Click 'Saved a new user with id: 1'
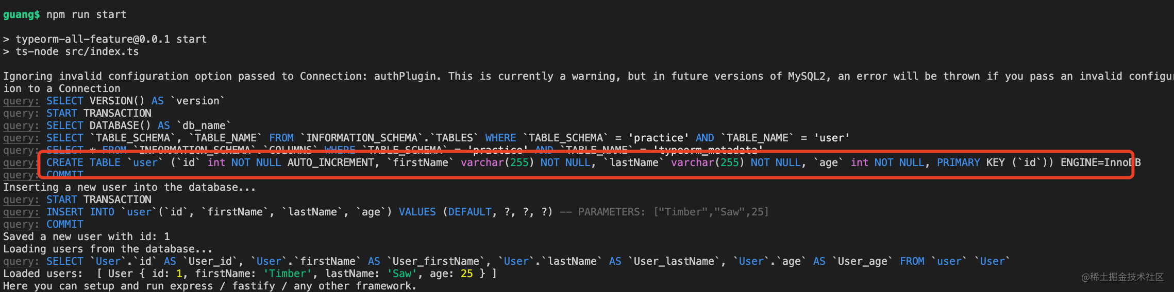 (x=87, y=236)
